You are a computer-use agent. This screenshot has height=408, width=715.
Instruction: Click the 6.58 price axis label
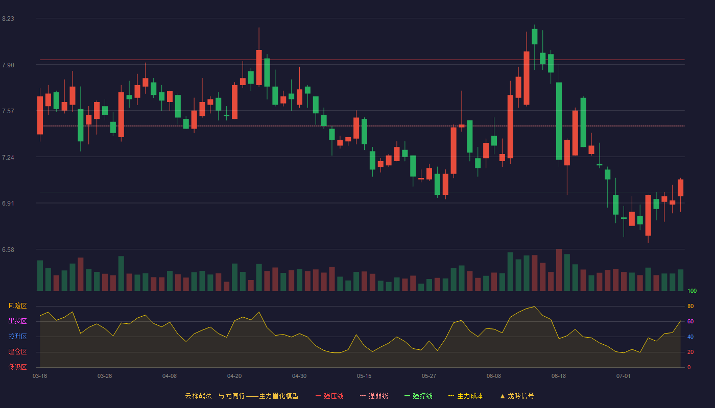click(8, 250)
